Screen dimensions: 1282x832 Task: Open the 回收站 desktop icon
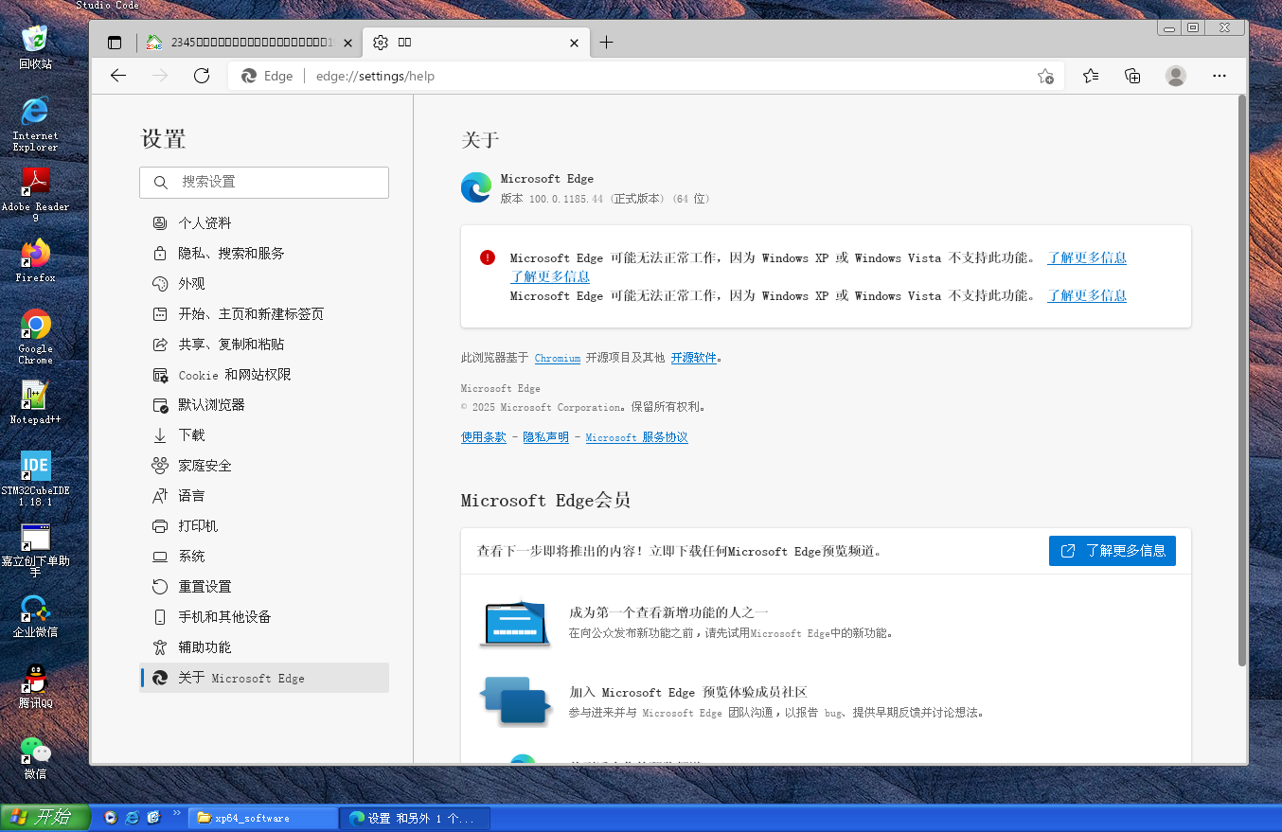tap(35, 46)
